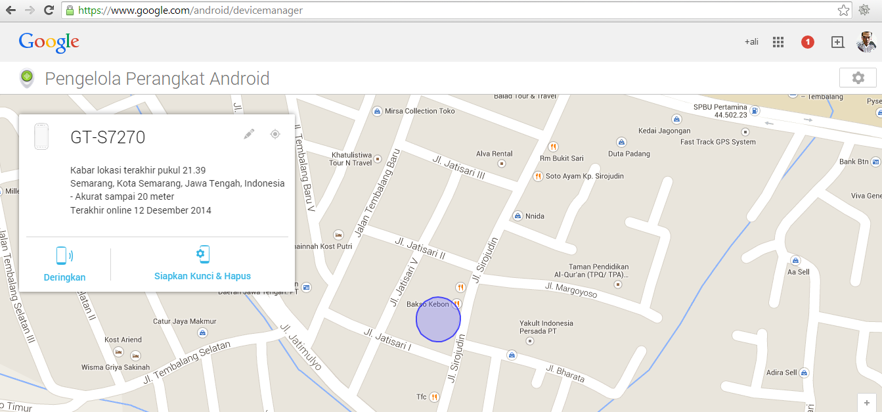
Task: Click the browser Back arrow
Action: pyautogui.click(x=11, y=11)
